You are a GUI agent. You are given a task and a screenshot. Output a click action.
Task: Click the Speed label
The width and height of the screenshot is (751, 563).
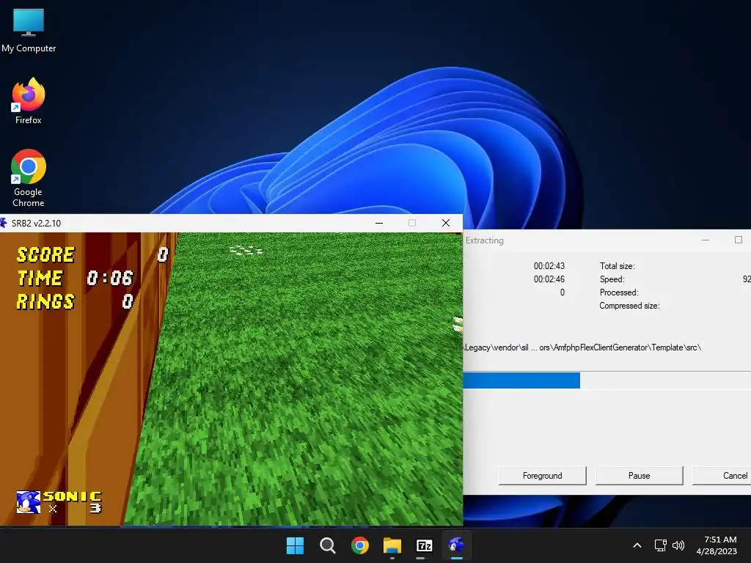(612, 279)
